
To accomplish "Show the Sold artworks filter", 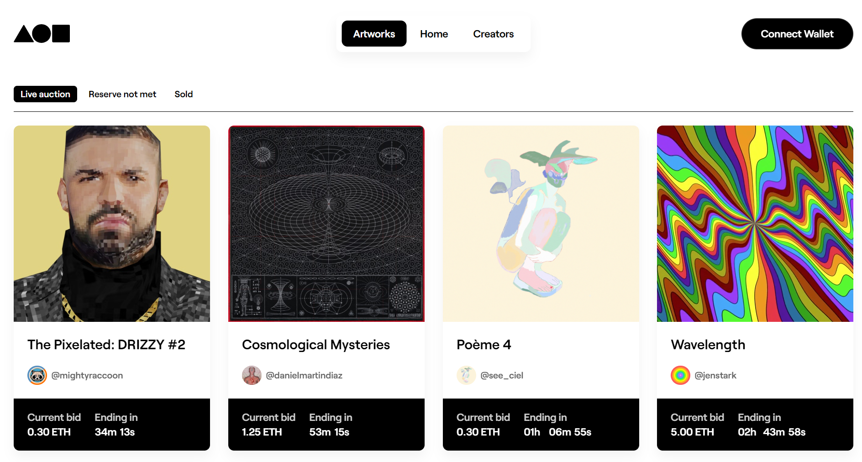I will coord(184,94).
